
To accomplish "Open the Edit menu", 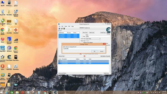I will (x=62, y=26).
